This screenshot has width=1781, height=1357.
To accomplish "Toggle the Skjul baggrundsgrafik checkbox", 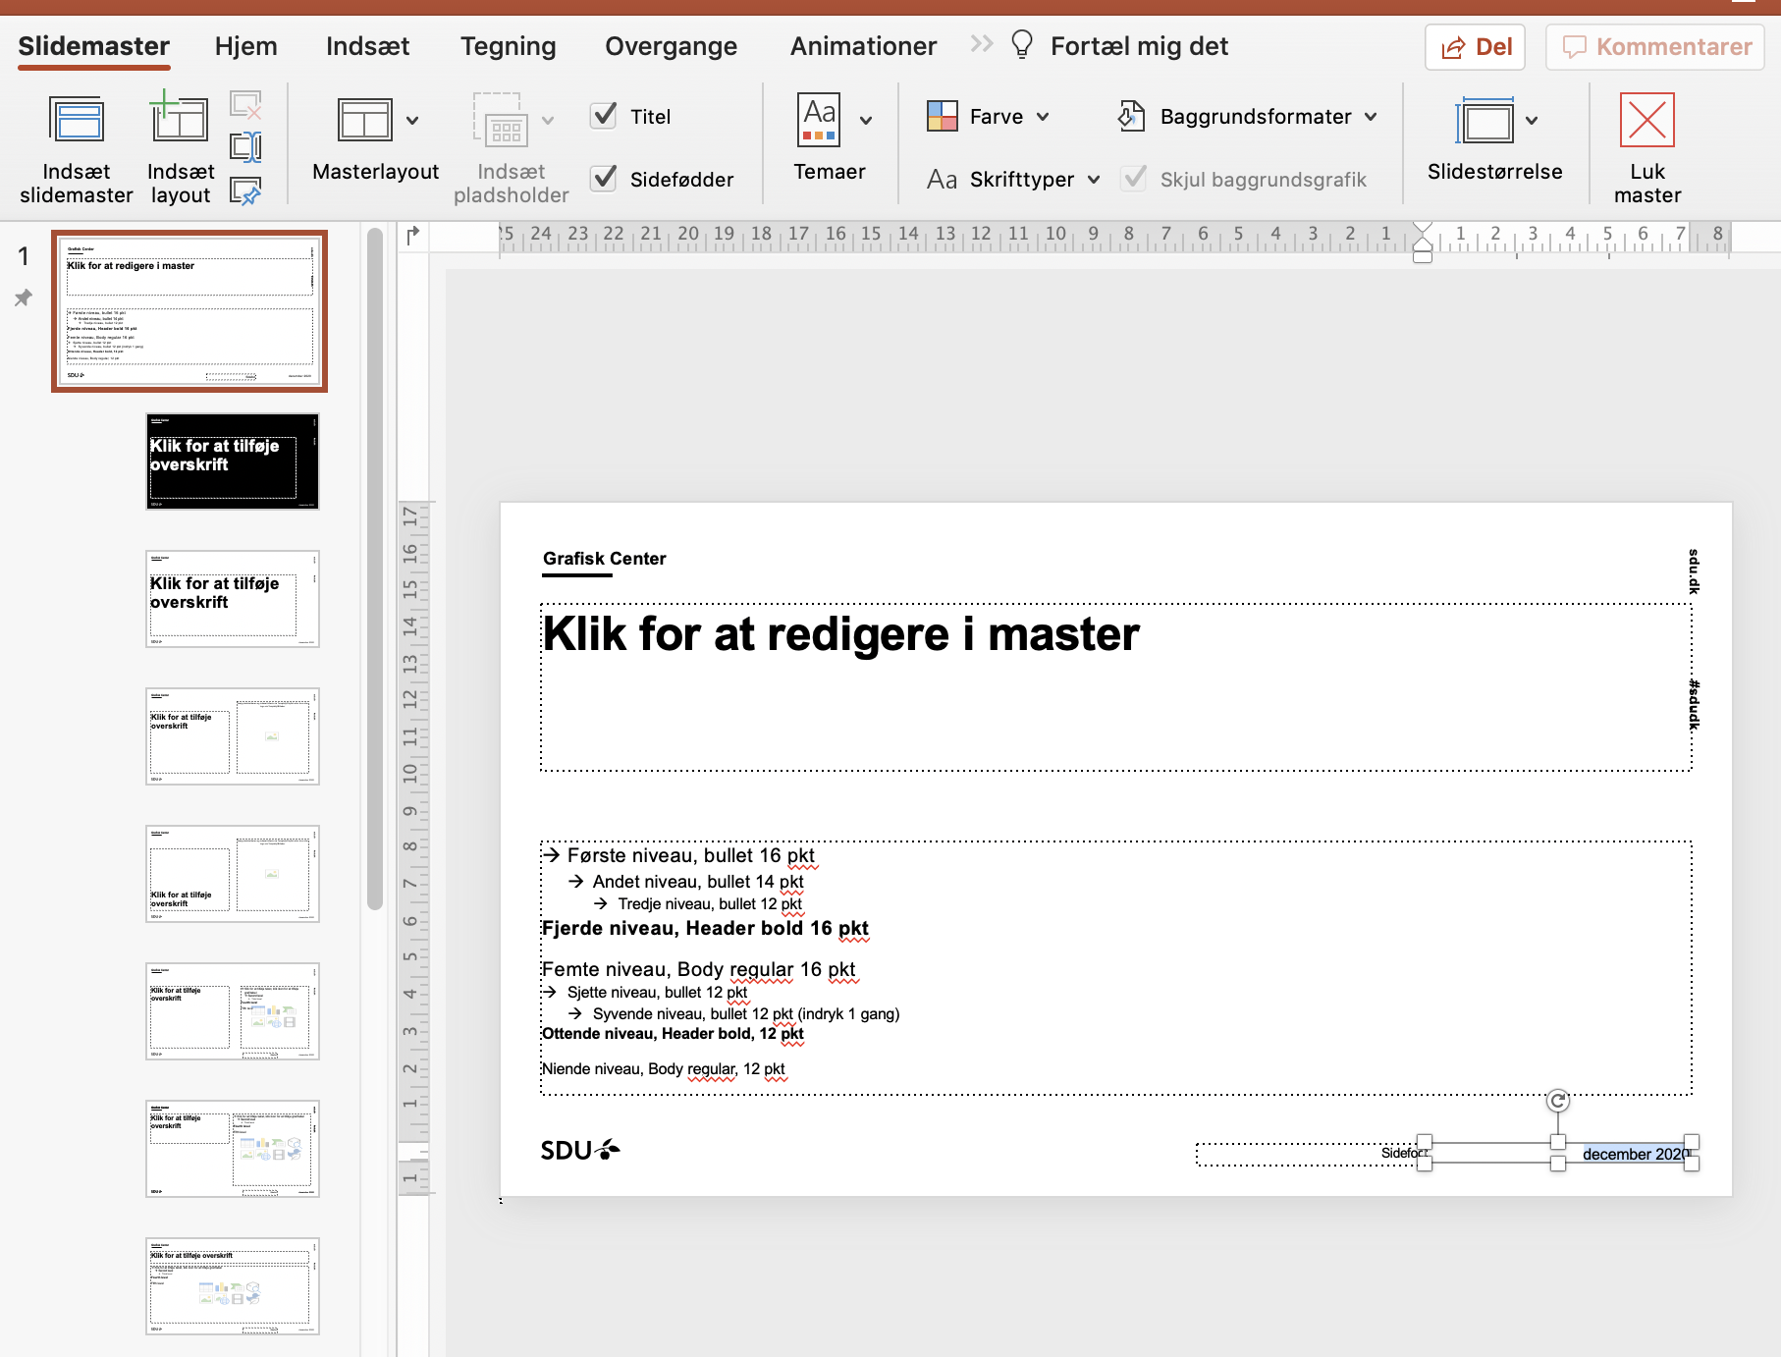I will (1135, 179).
